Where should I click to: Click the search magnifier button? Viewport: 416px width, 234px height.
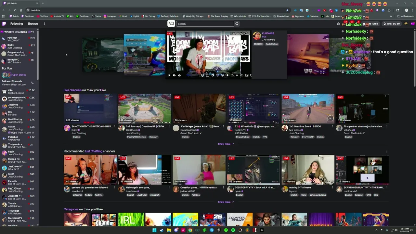pyautogui.click(x=237, y=24)
